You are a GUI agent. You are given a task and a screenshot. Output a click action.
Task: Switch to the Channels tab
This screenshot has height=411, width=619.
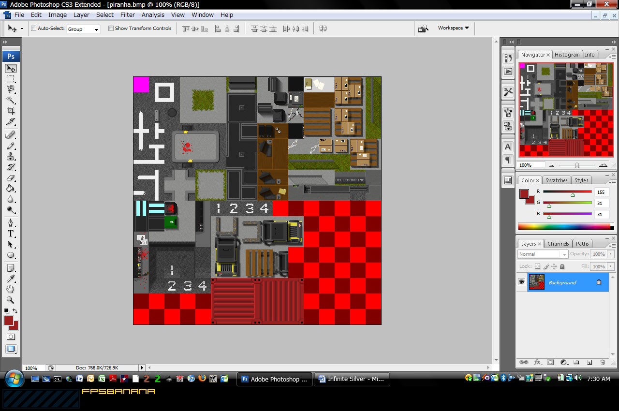point(558,244)
